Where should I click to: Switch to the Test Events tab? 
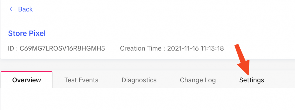81,80
